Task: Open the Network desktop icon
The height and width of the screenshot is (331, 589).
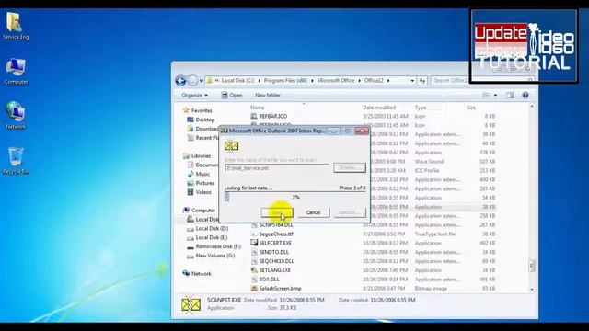Action: coord(16,116)
